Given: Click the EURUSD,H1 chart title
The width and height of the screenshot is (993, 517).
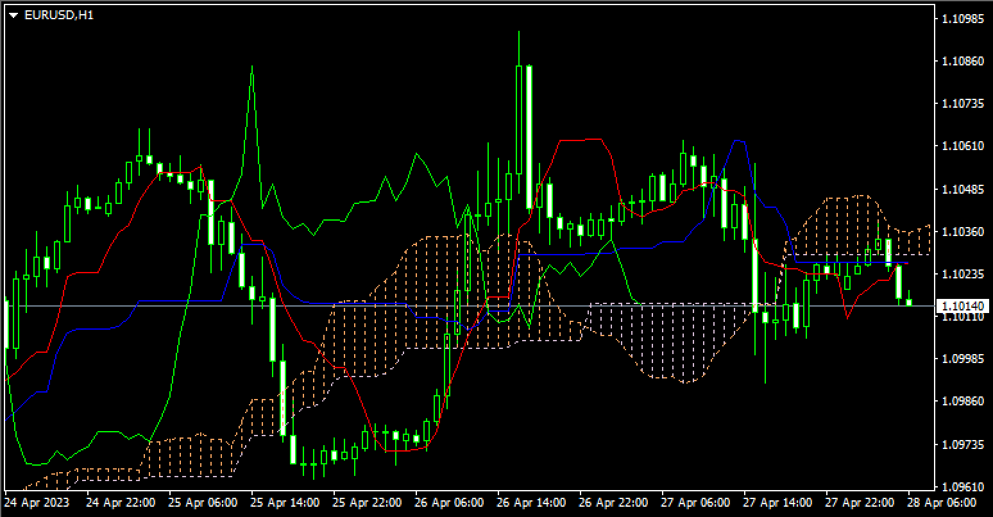Looking at the screenshot, I should click(58, 15).
